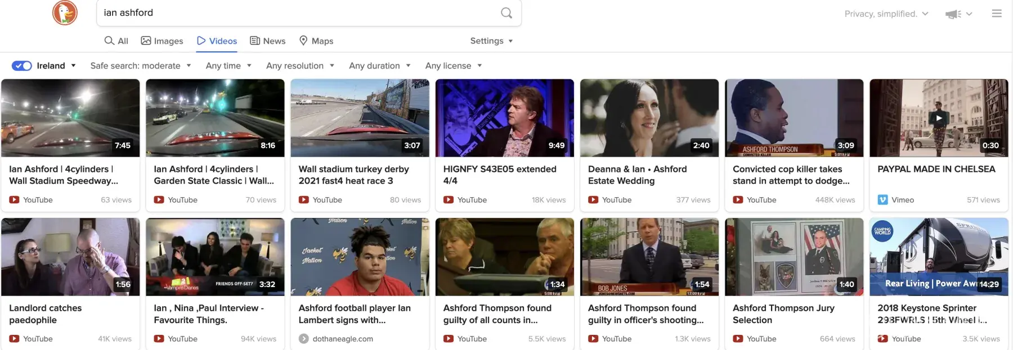Viewport: 1013px width, 350px height.
Task: Open 'HIGNFY S43E05 extended 4/4' title
Action: (x=500, y=175)
